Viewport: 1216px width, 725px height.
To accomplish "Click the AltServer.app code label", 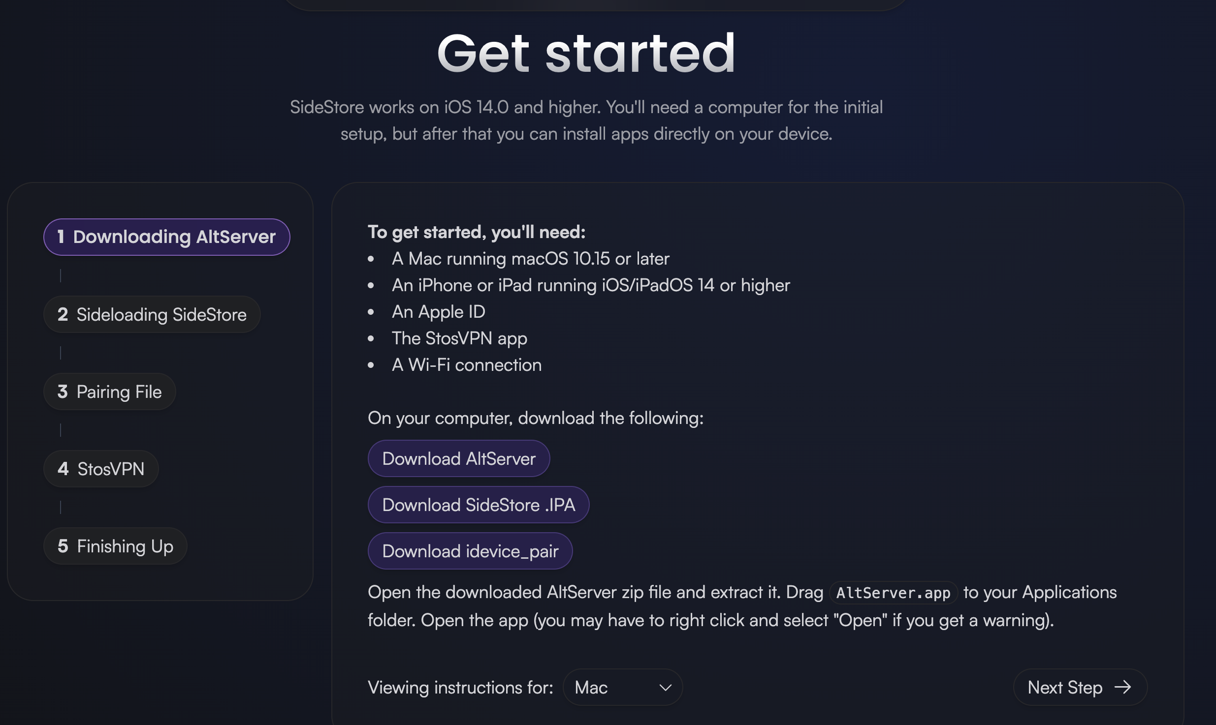I will 893,593.
